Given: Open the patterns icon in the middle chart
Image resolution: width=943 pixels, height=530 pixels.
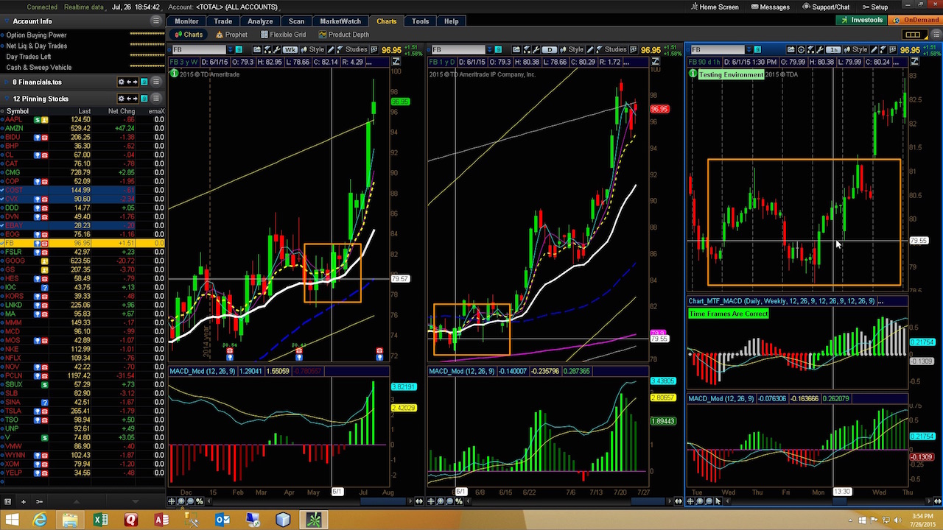Looking at the screenshot, I should (x=633, y=50).
